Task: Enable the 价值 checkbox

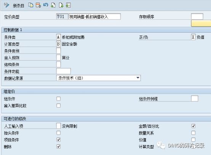Action: click(193, 139)
